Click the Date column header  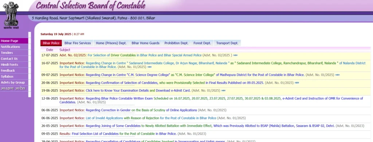(50, 50)
